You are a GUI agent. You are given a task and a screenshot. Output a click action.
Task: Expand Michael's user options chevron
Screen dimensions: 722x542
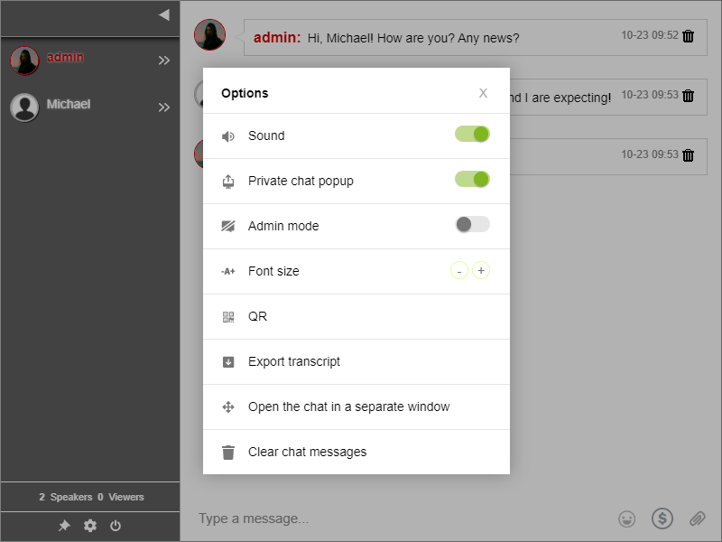pos(164,107)
